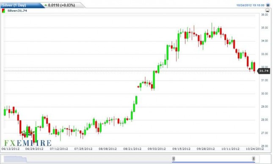Click the 06/13/2012 date axis label

coord(11,149)
